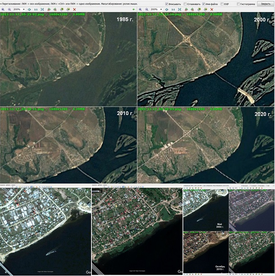Zoom out on the 1985 image pane
Viewport: 275px width, 276px height.
[9, 9]
